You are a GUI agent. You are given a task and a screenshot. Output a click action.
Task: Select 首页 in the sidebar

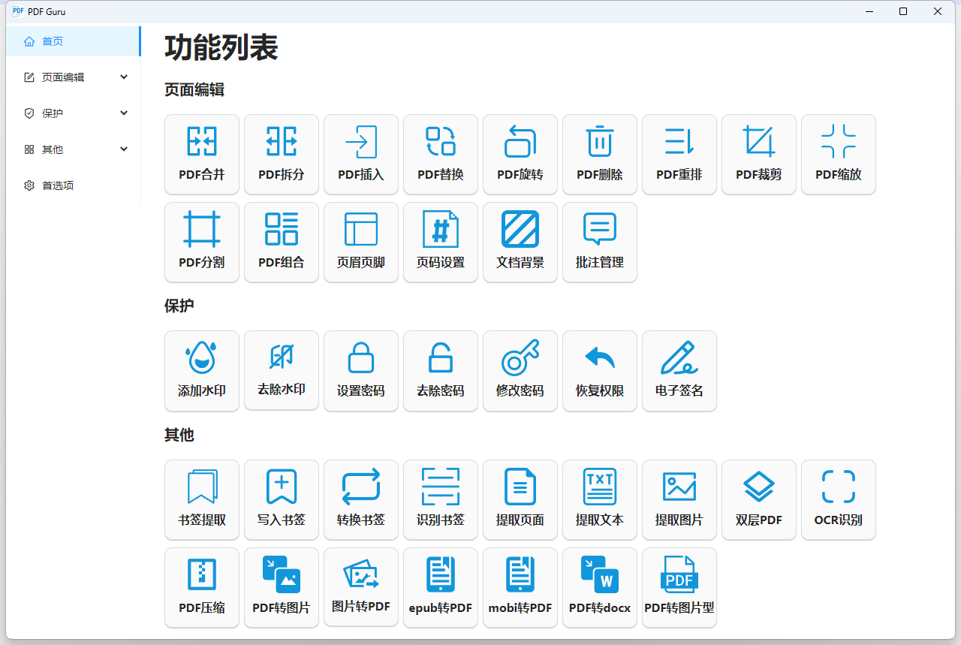click(72, 41)
